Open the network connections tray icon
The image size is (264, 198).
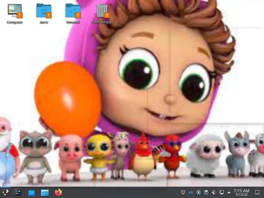coord(221,192)
